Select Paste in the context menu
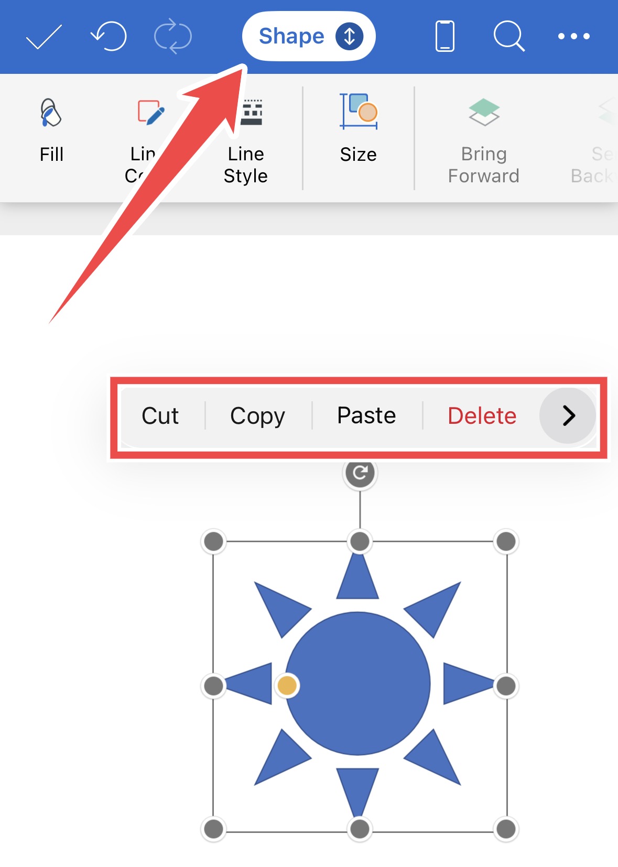The height and width of the screenshot is (867, 618). point(366,415)
